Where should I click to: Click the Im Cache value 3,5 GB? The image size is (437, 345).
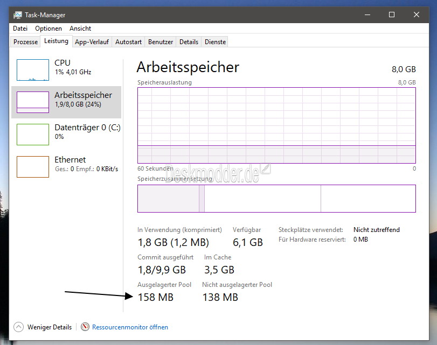[219, 270]
